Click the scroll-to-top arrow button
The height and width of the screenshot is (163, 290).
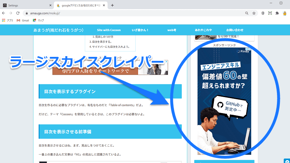pyautogui.click(x=286, y=160)
